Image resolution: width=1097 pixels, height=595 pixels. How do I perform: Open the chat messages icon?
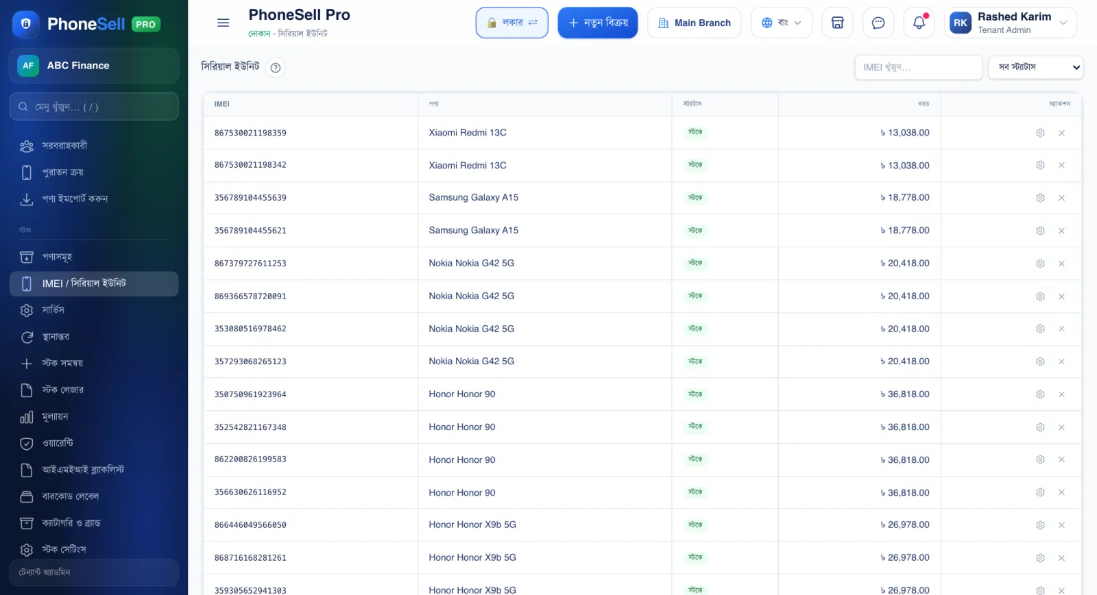(878, 23)
